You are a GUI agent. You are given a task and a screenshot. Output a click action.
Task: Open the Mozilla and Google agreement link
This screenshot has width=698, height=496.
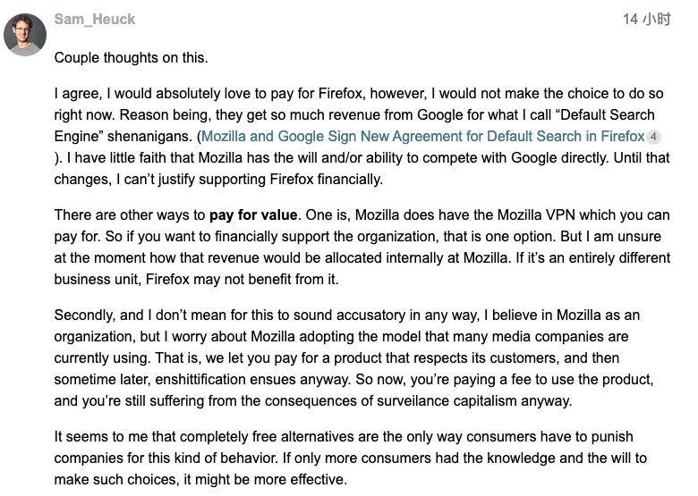tap(422, 137)
